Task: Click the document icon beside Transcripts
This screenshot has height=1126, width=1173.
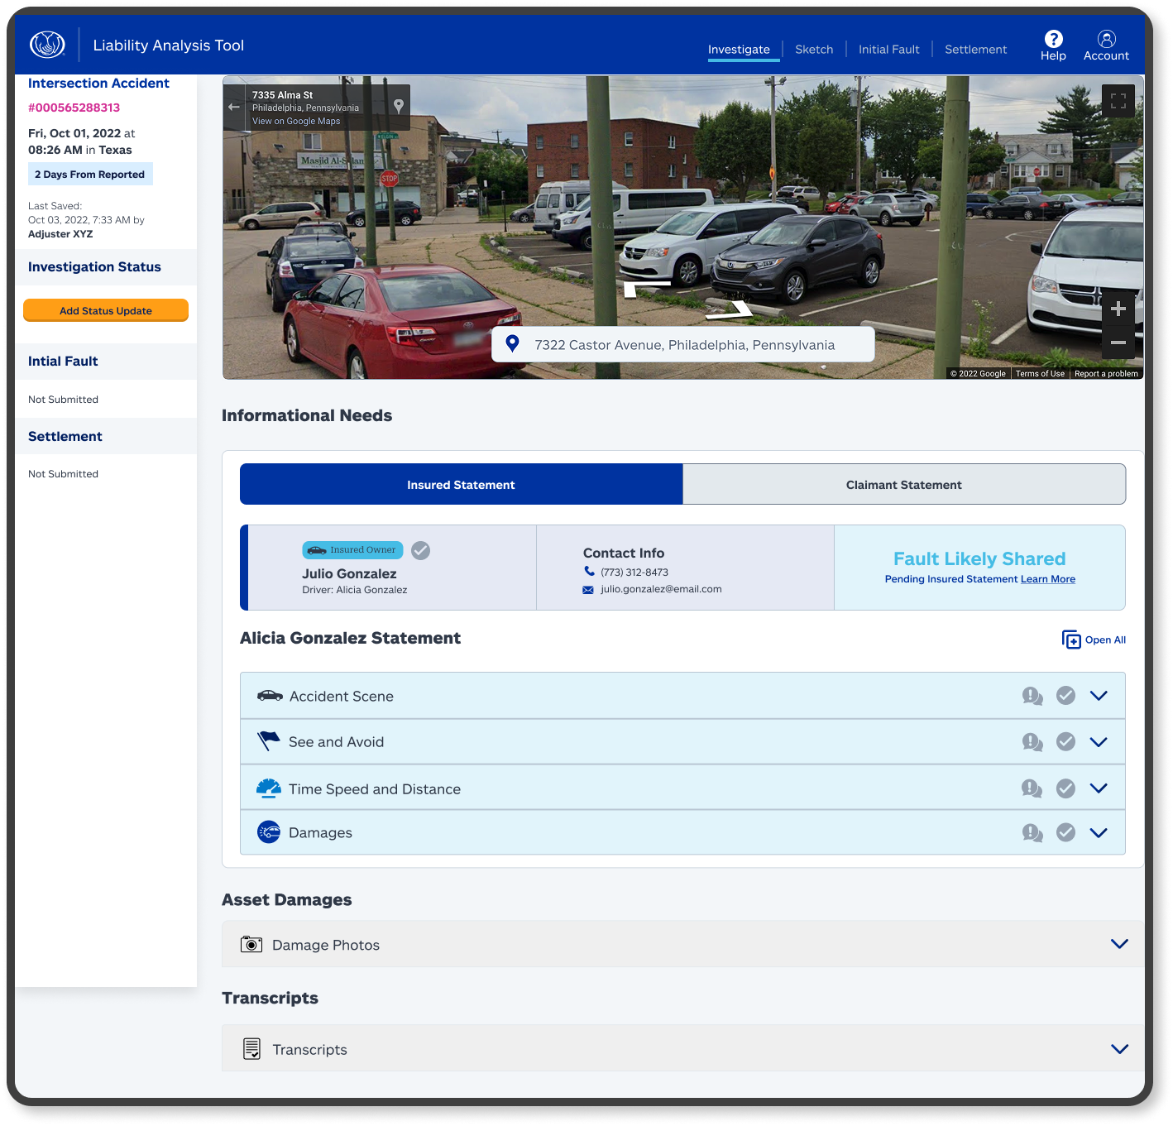Action: click(x=252, y=1049)
